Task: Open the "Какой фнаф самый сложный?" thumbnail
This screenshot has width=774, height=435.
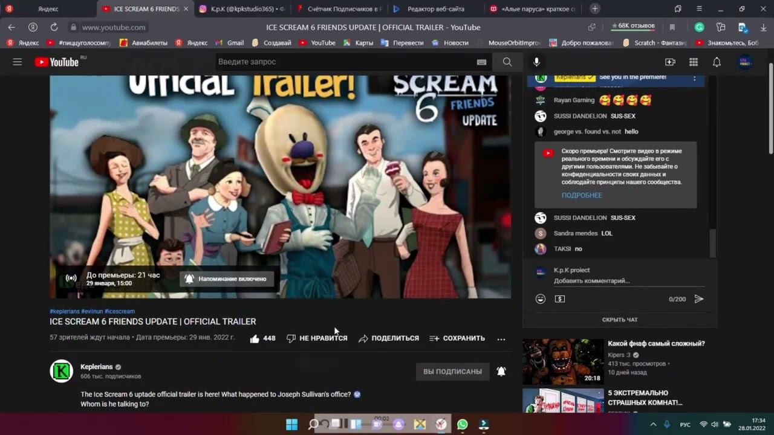Action: (563, 361)
